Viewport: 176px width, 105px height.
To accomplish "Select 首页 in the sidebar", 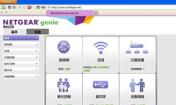I will (21, 38).
